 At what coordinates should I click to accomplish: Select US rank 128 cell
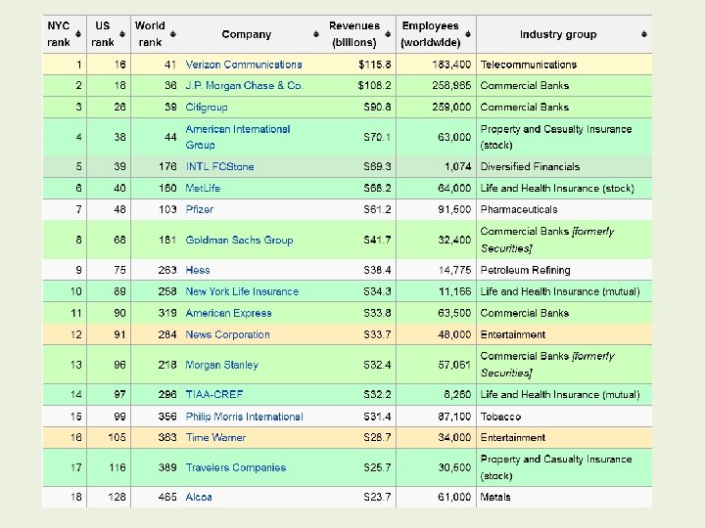click(x=117, y=497)
